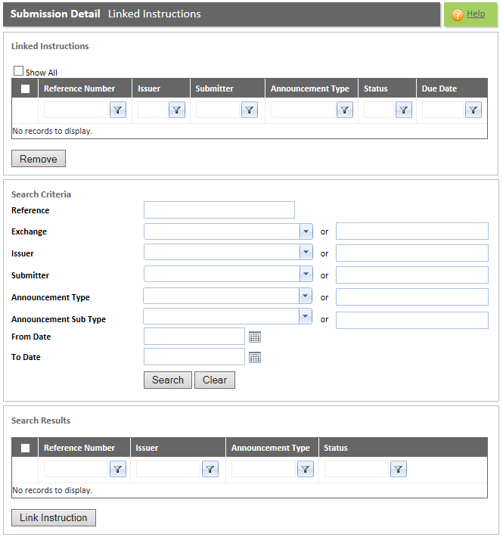Tick the select-all checkbox in Linked Instructions header

26,89
